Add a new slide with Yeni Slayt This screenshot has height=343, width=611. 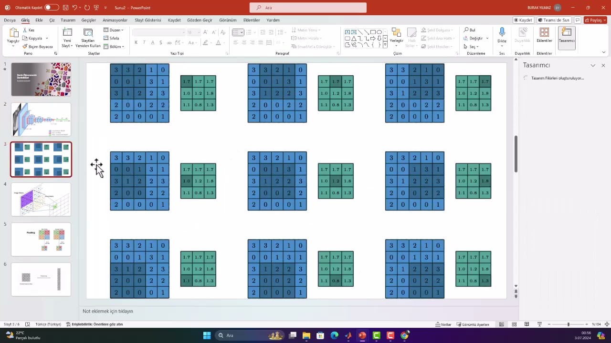pyautogui.click(x=67, y=38)
